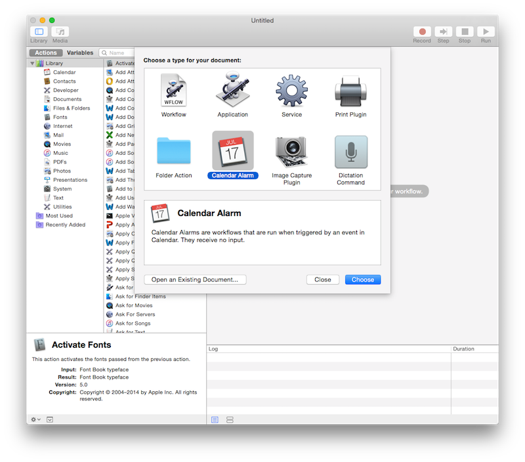Viewport: 525px width, 462px height.
Task: Select Contacts category in Library
Action: [64, 81]
